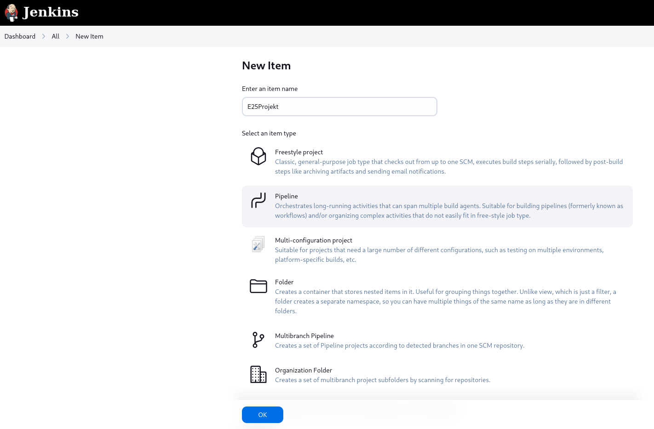
Task: Go to Dashboard breadcrumb
Action: 20,36
